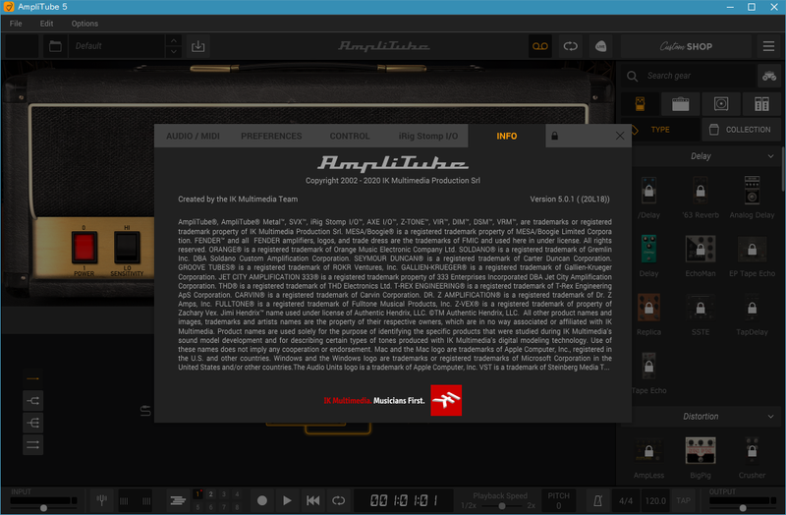The width and height of the screenshot is (786, 515).
Task: Open the Options menu
Action: click(84, 24)
